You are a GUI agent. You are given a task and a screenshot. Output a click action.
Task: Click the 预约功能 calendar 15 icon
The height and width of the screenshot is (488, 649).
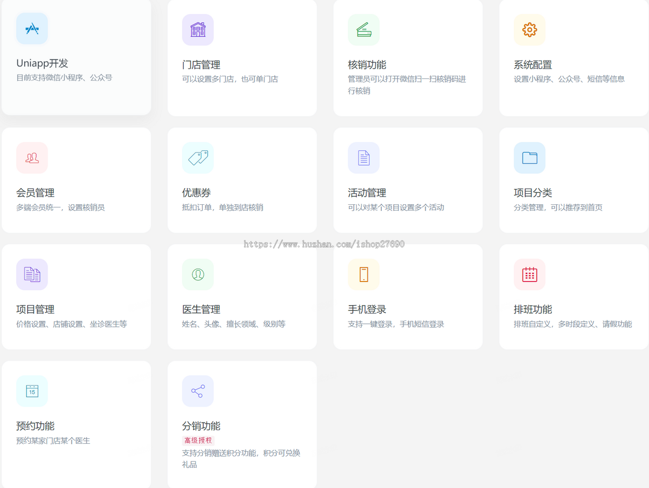(x=32, y=391)
